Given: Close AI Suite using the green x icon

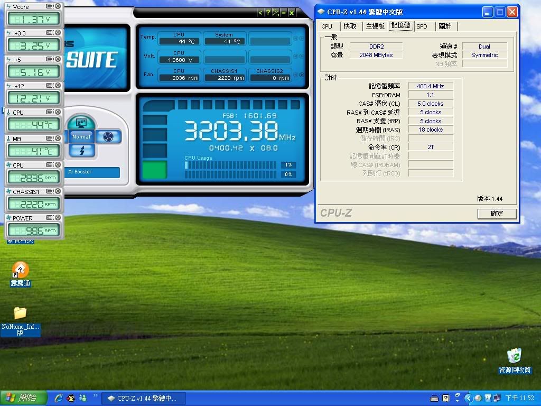Looking at the screenshot, I should click(x=292, y=13).
